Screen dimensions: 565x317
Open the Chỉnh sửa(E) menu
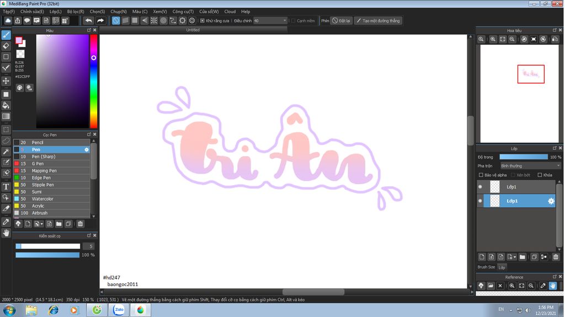32,12
